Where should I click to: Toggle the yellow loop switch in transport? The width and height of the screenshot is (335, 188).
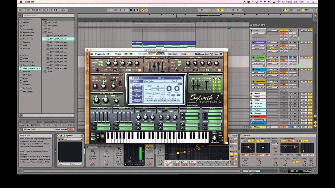(x=220, y=10)
